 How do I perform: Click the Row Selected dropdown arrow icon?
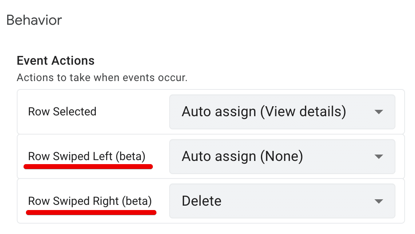(x=379, y=112)
